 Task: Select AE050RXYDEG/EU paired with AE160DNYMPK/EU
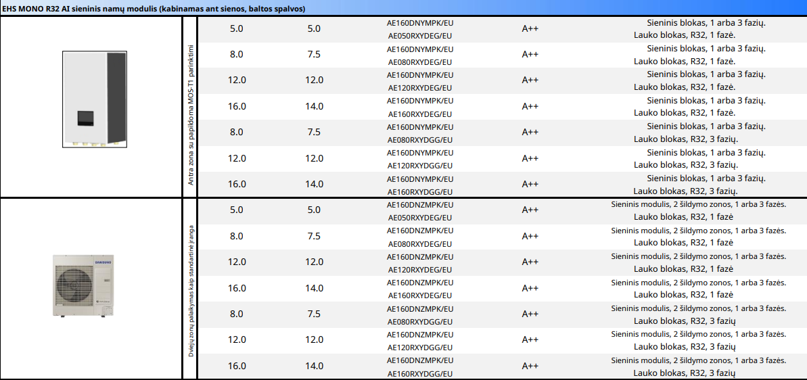pyautogui.click(x=420, y=37)
